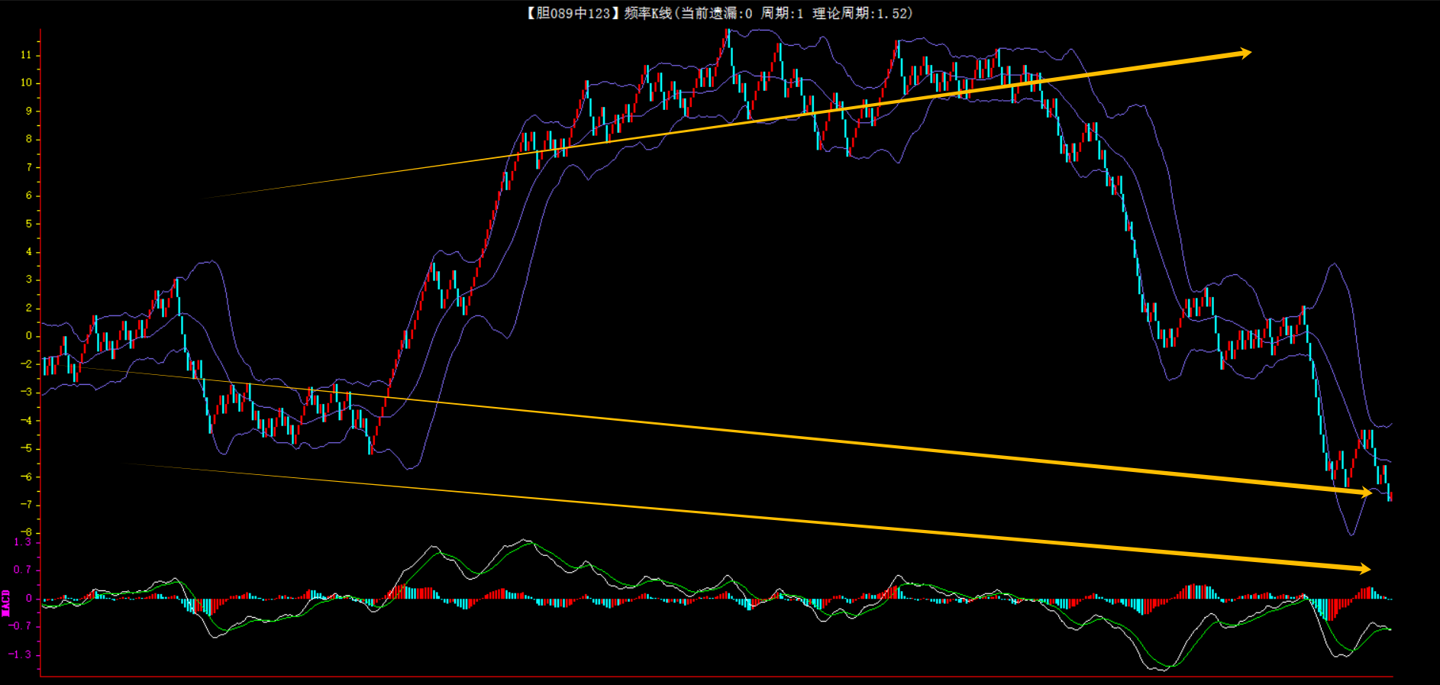Select the highest candlestick peak near 12
1440x685 pixels.
click(728, 34)
